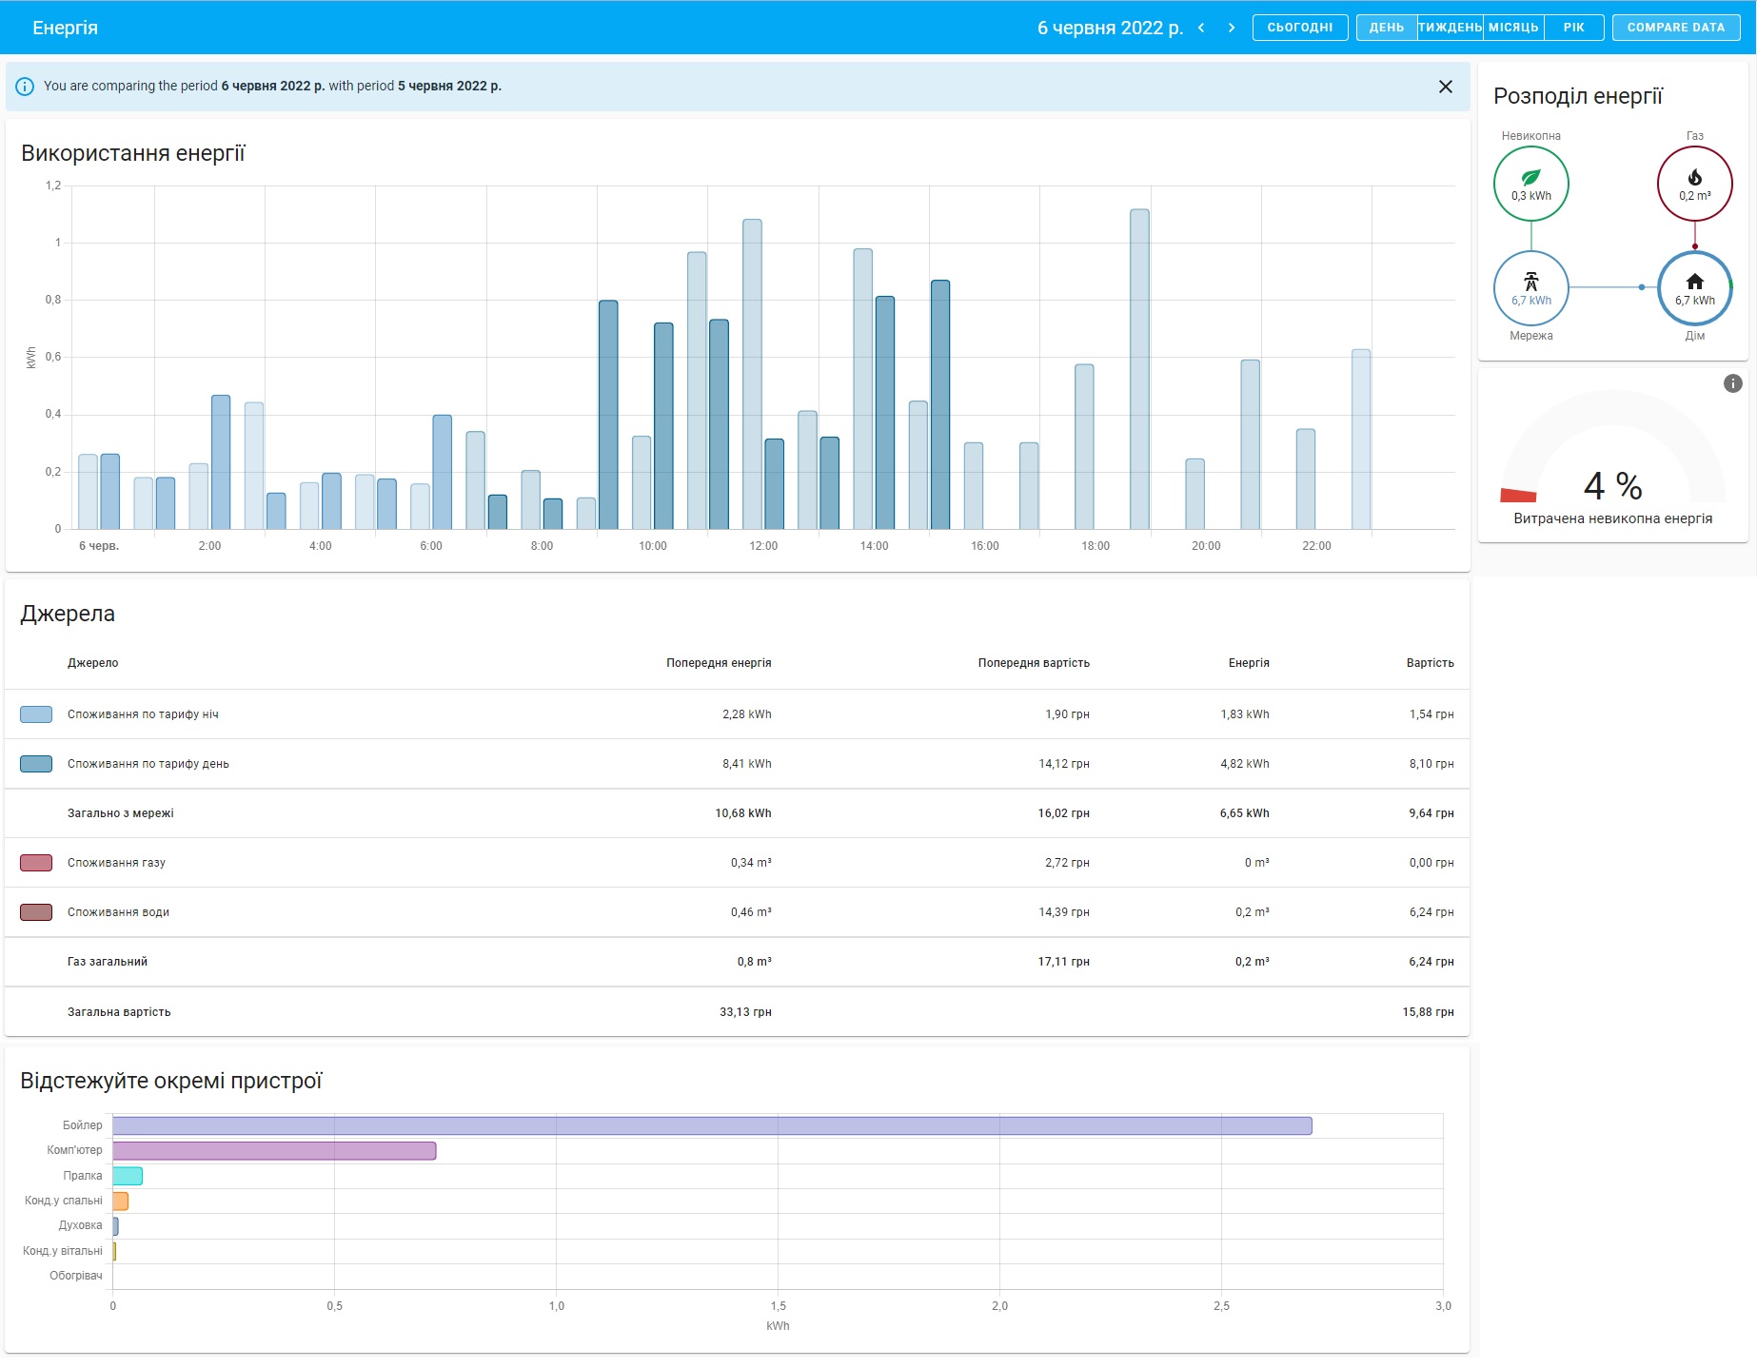Click the home icon circle
1757x1368 pixels.
coord(1694,287)
